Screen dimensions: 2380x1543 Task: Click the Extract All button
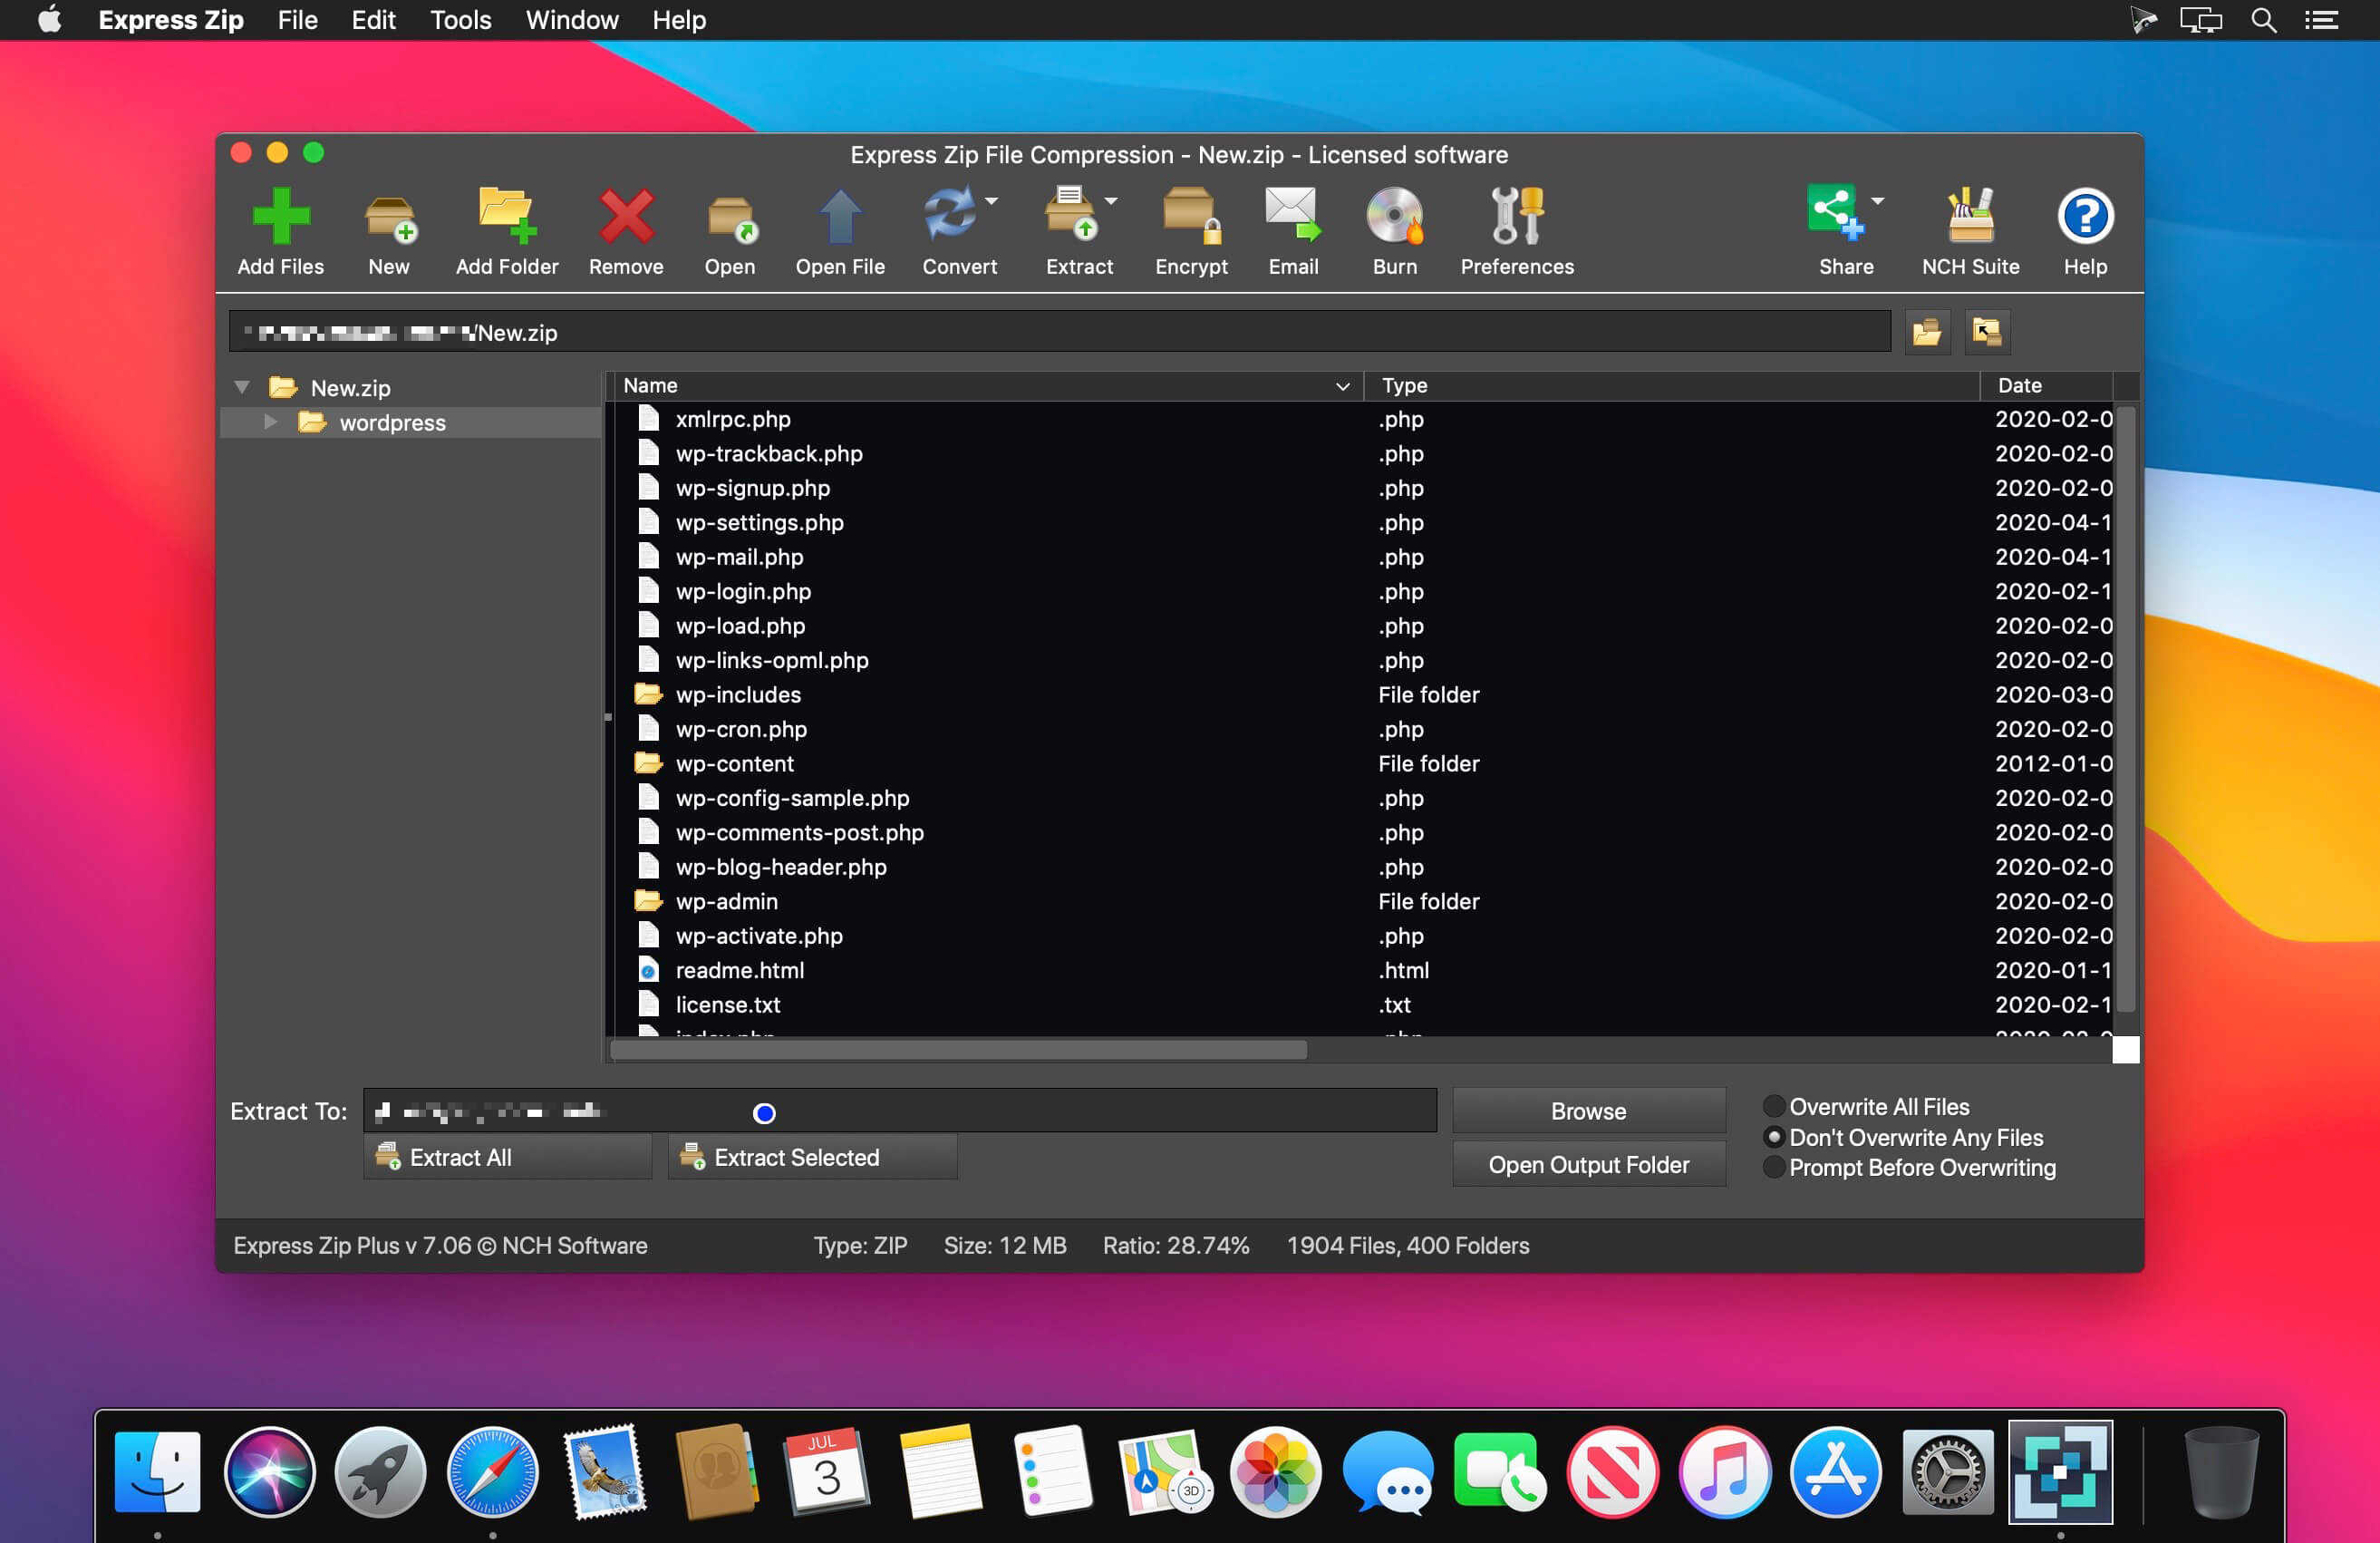coord(507,1157)
